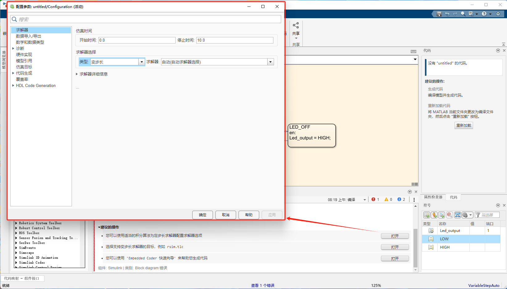The width and height of the screenshot is (507, 289).
Task: Collapse the toolstrip with the up arrow
Action: [504, 44]
